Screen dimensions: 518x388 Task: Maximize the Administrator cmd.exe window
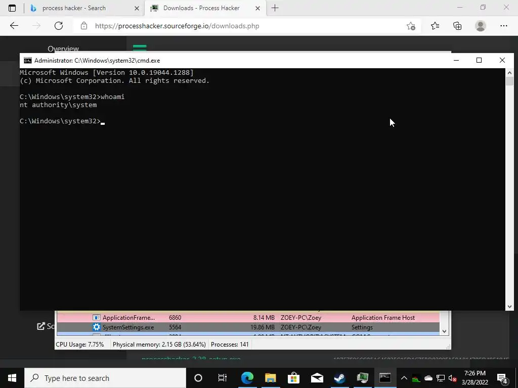[479, 60]
